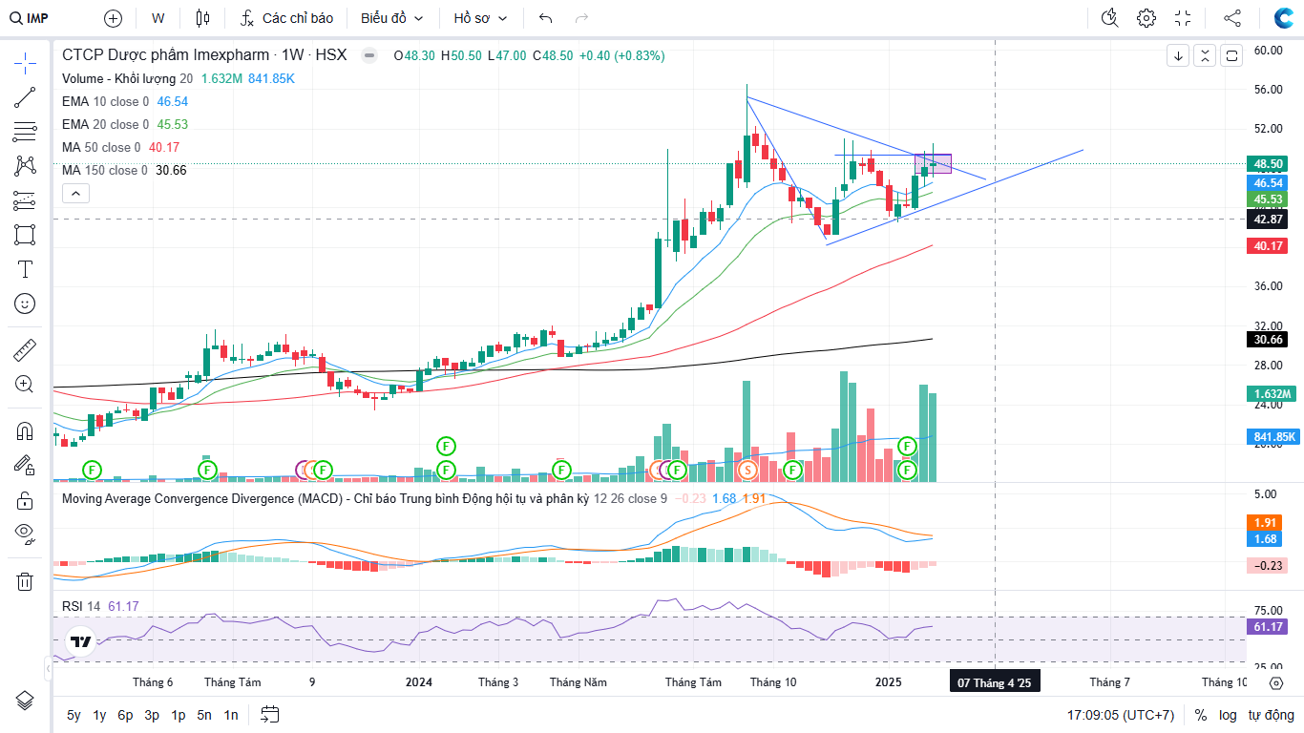Click the 07 Tháng 4 '25 date label
The height and width of the screenshot is (733, 1304).
[x=994, y=682]
